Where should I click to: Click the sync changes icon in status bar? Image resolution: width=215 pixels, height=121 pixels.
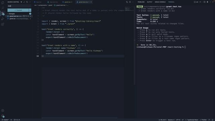pos(11,120)
